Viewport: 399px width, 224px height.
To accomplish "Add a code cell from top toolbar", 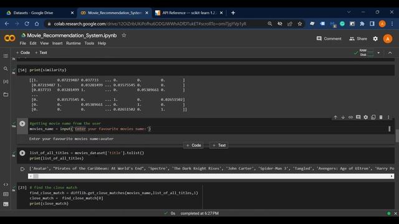I will 23,52.
